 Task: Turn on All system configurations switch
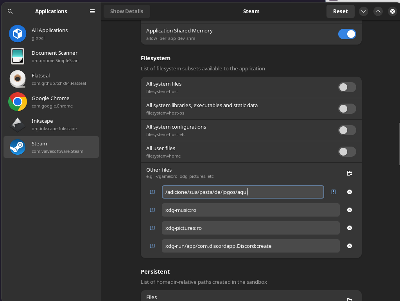coord(347,130)
